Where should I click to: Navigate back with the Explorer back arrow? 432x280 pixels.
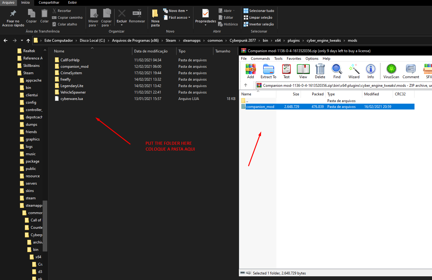(x=6, y=40)
